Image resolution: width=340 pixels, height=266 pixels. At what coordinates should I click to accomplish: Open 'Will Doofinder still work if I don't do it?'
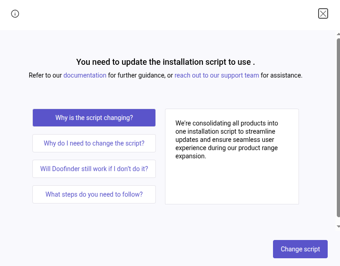coord(94,169)
